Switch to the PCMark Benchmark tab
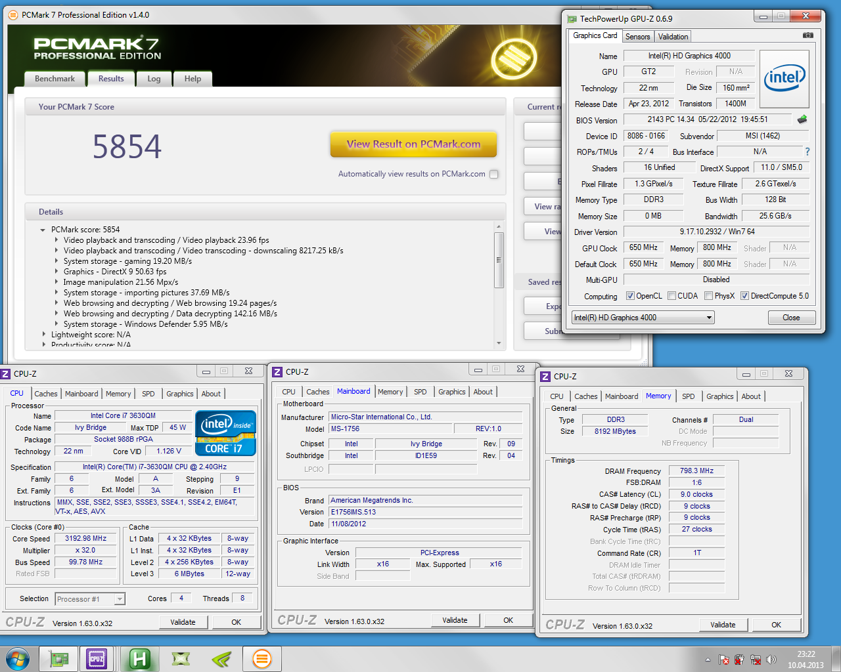The width and height of the screenshot is (841, 672). 55,79
